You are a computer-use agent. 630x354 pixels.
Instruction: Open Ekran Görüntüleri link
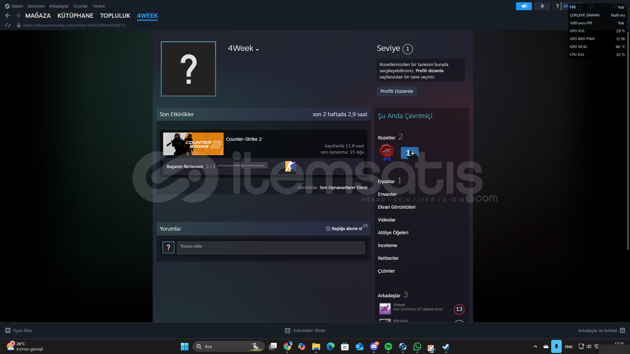[397, 207]
